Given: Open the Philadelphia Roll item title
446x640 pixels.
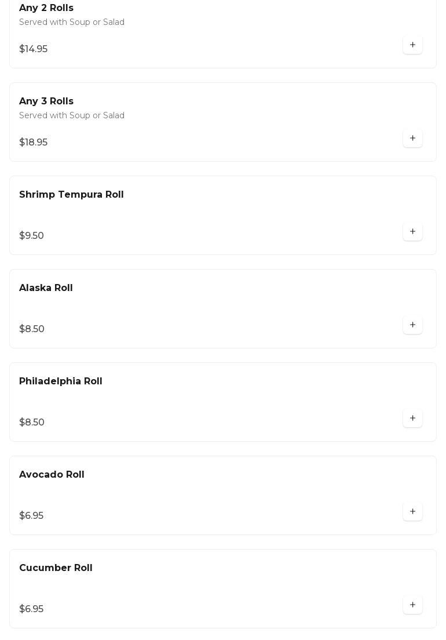Looking at the screenshot, I should click(x=60, y=381).
